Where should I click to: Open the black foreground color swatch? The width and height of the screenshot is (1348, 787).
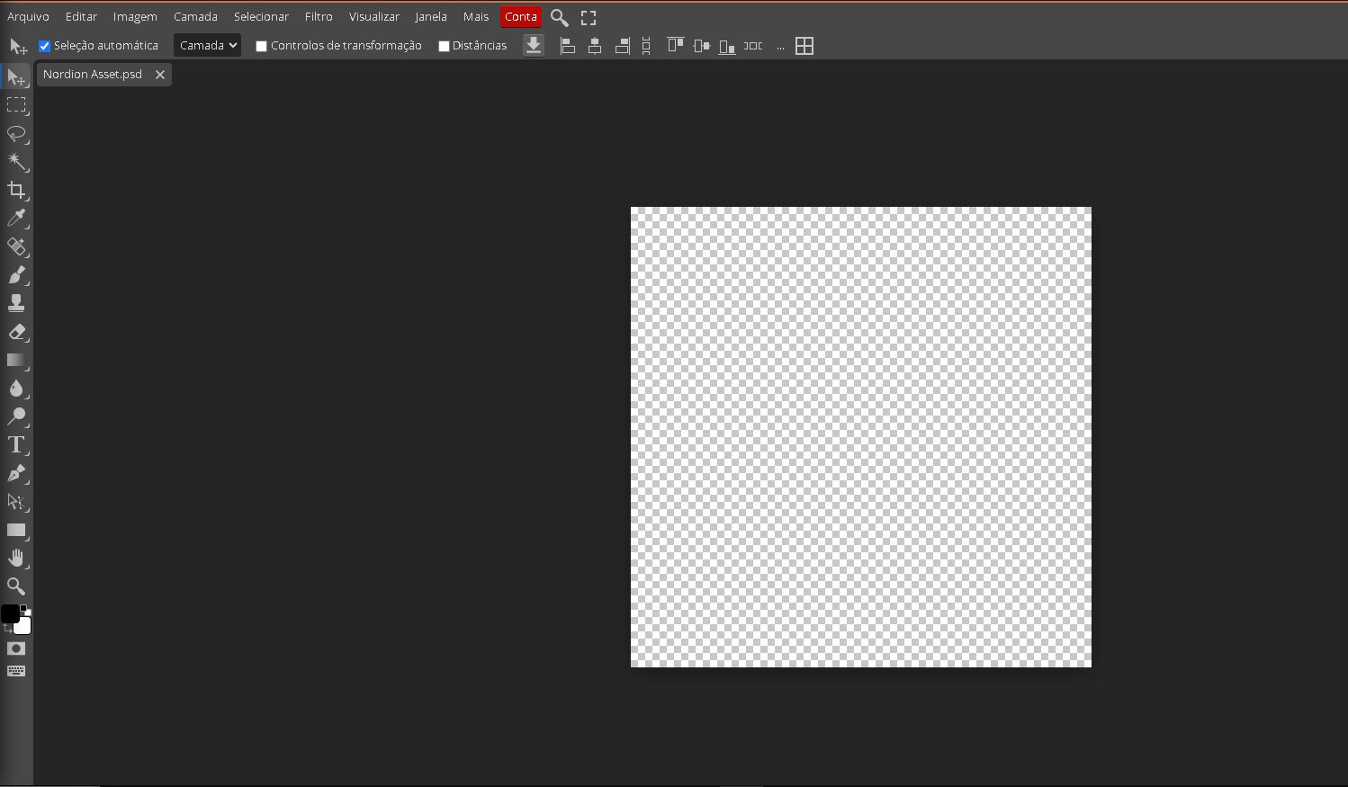[10, 613]
